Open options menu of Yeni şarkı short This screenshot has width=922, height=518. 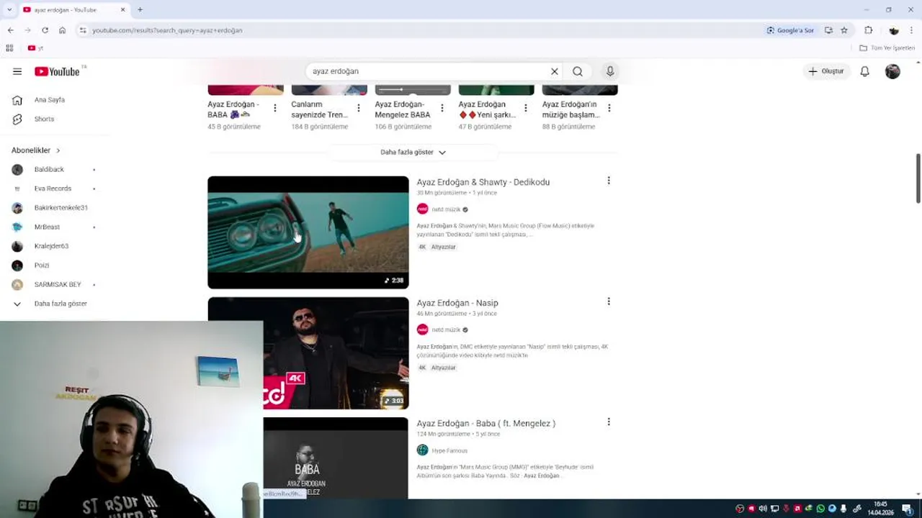point(526,108)
